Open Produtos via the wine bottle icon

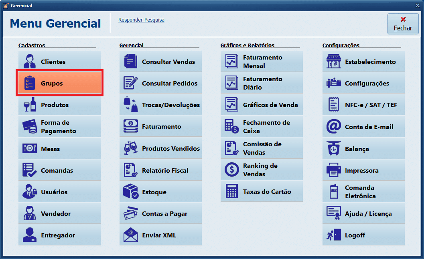tap(30, 105)
